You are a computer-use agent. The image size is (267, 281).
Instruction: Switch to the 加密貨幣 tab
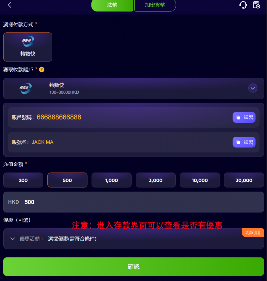click(x=155, y=5)
